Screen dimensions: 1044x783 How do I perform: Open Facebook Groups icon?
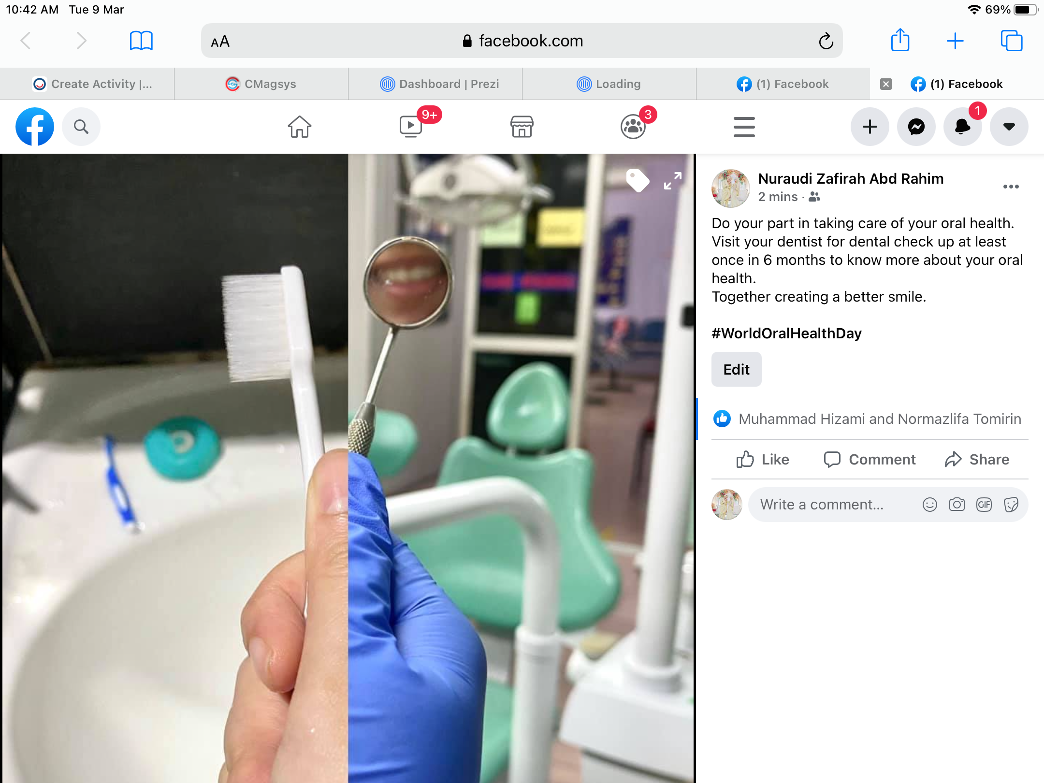633,127
